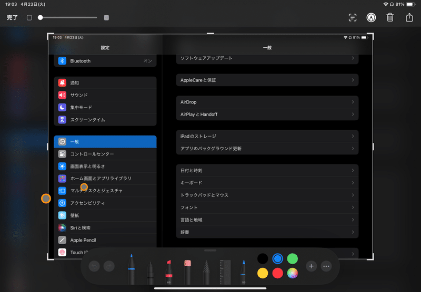
Task: Click the right edge crop handle
Action: tap(373, 147)
